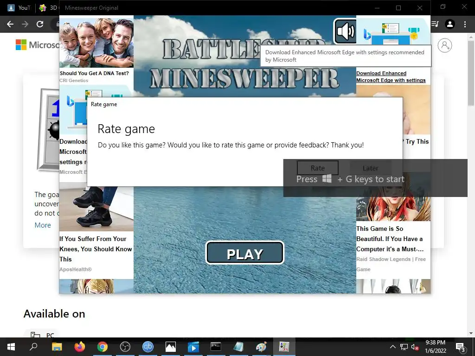
Task: Click the More link in description
Action: coord(43,225)
